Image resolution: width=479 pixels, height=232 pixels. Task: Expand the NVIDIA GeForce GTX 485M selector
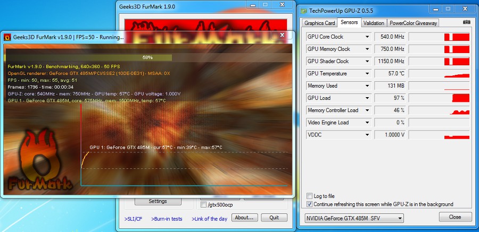pos(354,218)
